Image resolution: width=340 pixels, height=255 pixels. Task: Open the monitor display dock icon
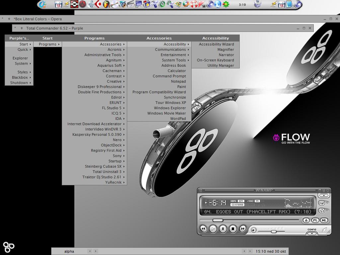coord(138,4)
